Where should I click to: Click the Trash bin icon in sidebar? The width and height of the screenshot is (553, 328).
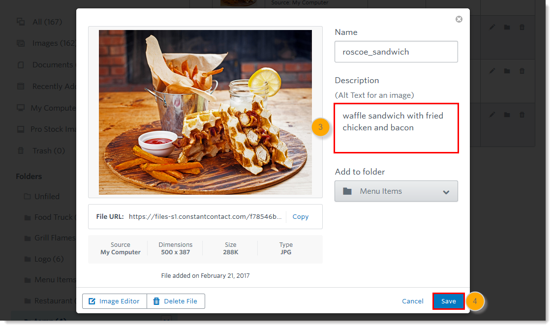click(21, 150)
